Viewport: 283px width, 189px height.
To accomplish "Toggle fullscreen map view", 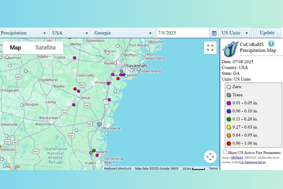I will point(210,48).
